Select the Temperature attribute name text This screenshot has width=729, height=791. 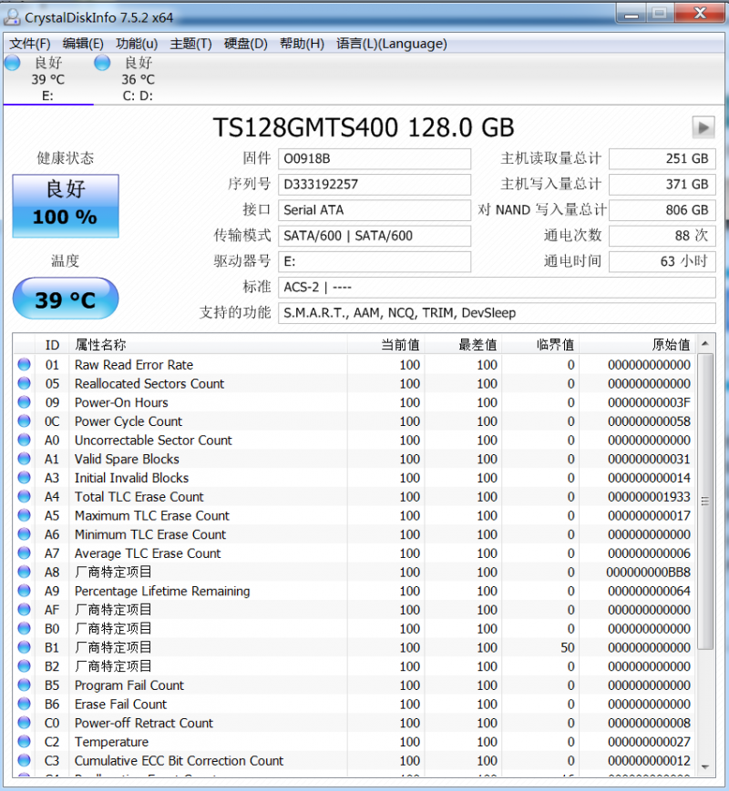click(x=112, y=742)
